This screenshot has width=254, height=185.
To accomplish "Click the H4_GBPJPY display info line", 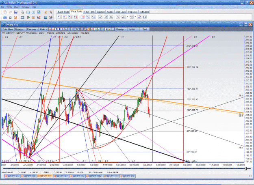I will [46, 33].
